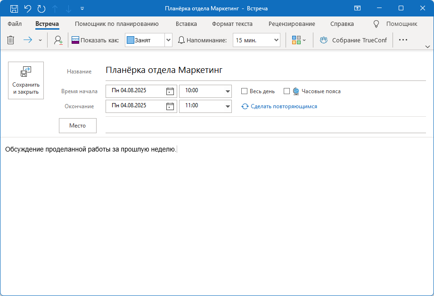Viewport: 434px width, 296px height.
Task: Go to previous item using up arrow
Action: [x=55, y=8]
